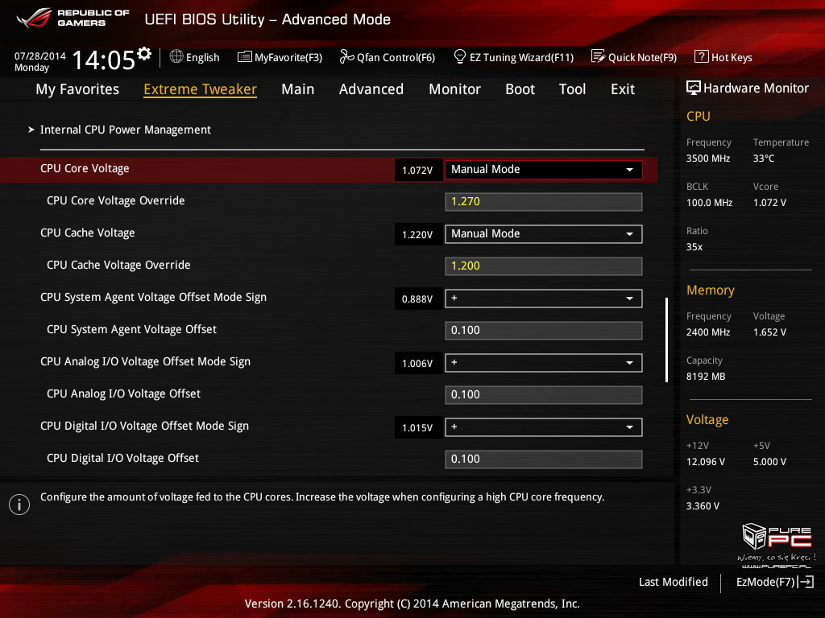Switch to EzMode(F7)
The height and width of the screenshot is (618, 825).
coord(774,582)
